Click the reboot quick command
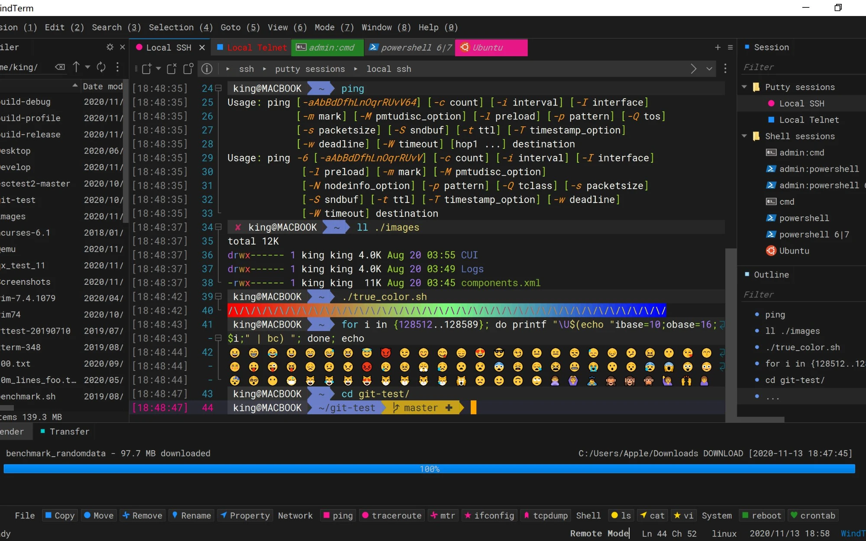 [761, 515]
